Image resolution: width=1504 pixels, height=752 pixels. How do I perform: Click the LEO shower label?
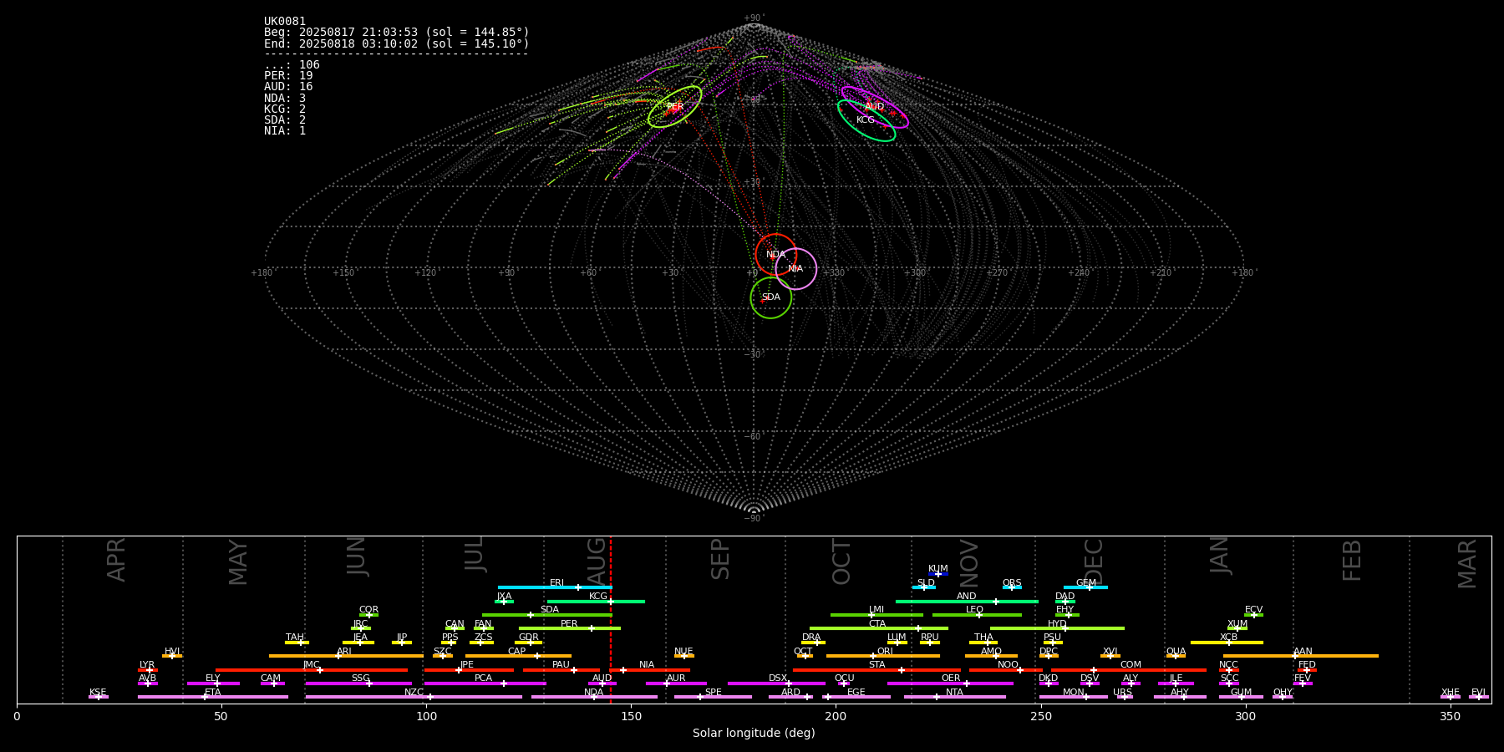(x=974, y=610)
